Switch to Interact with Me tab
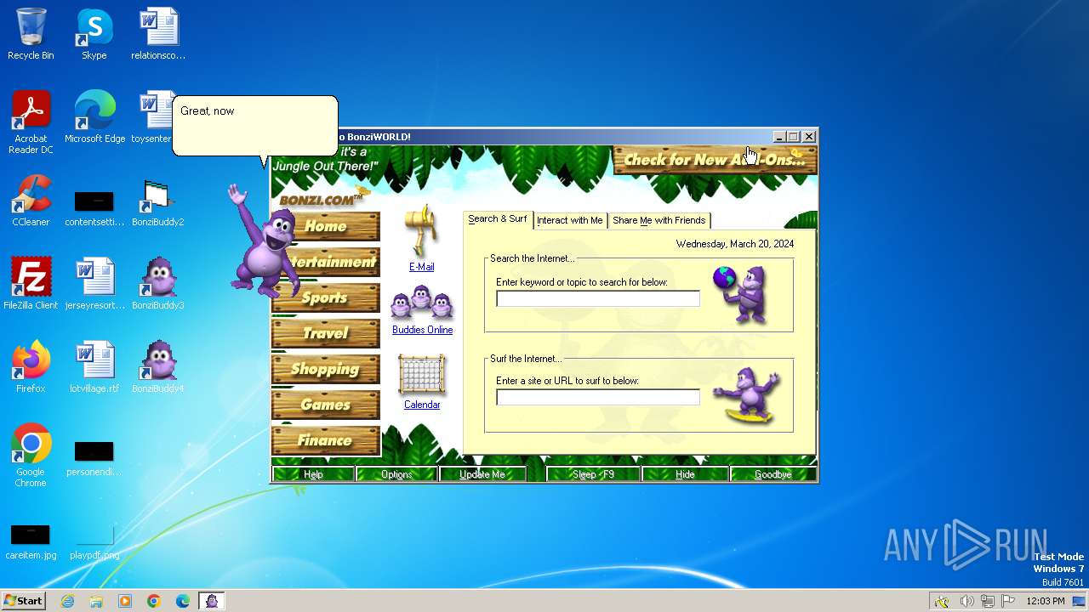This screenshot has height=612, width=1089. click(570, 220)
